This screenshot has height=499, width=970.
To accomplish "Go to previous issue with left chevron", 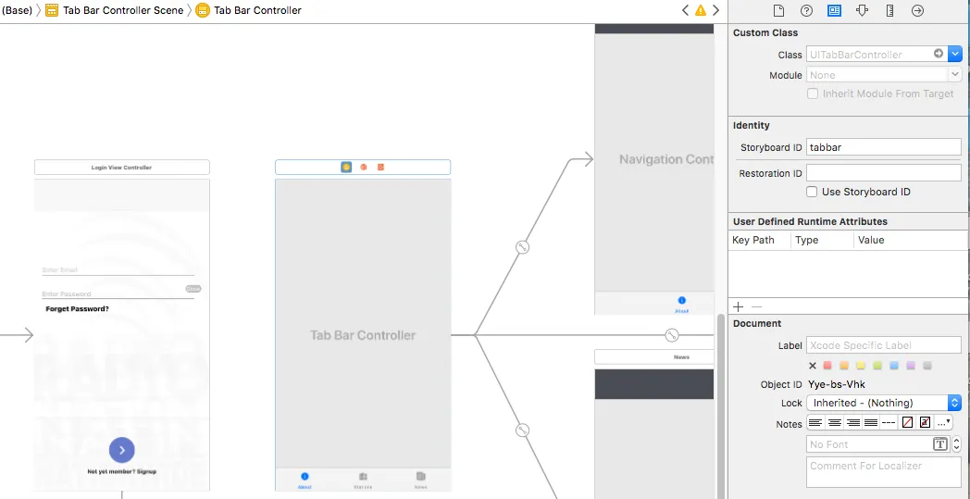I will tap(685, 10).
